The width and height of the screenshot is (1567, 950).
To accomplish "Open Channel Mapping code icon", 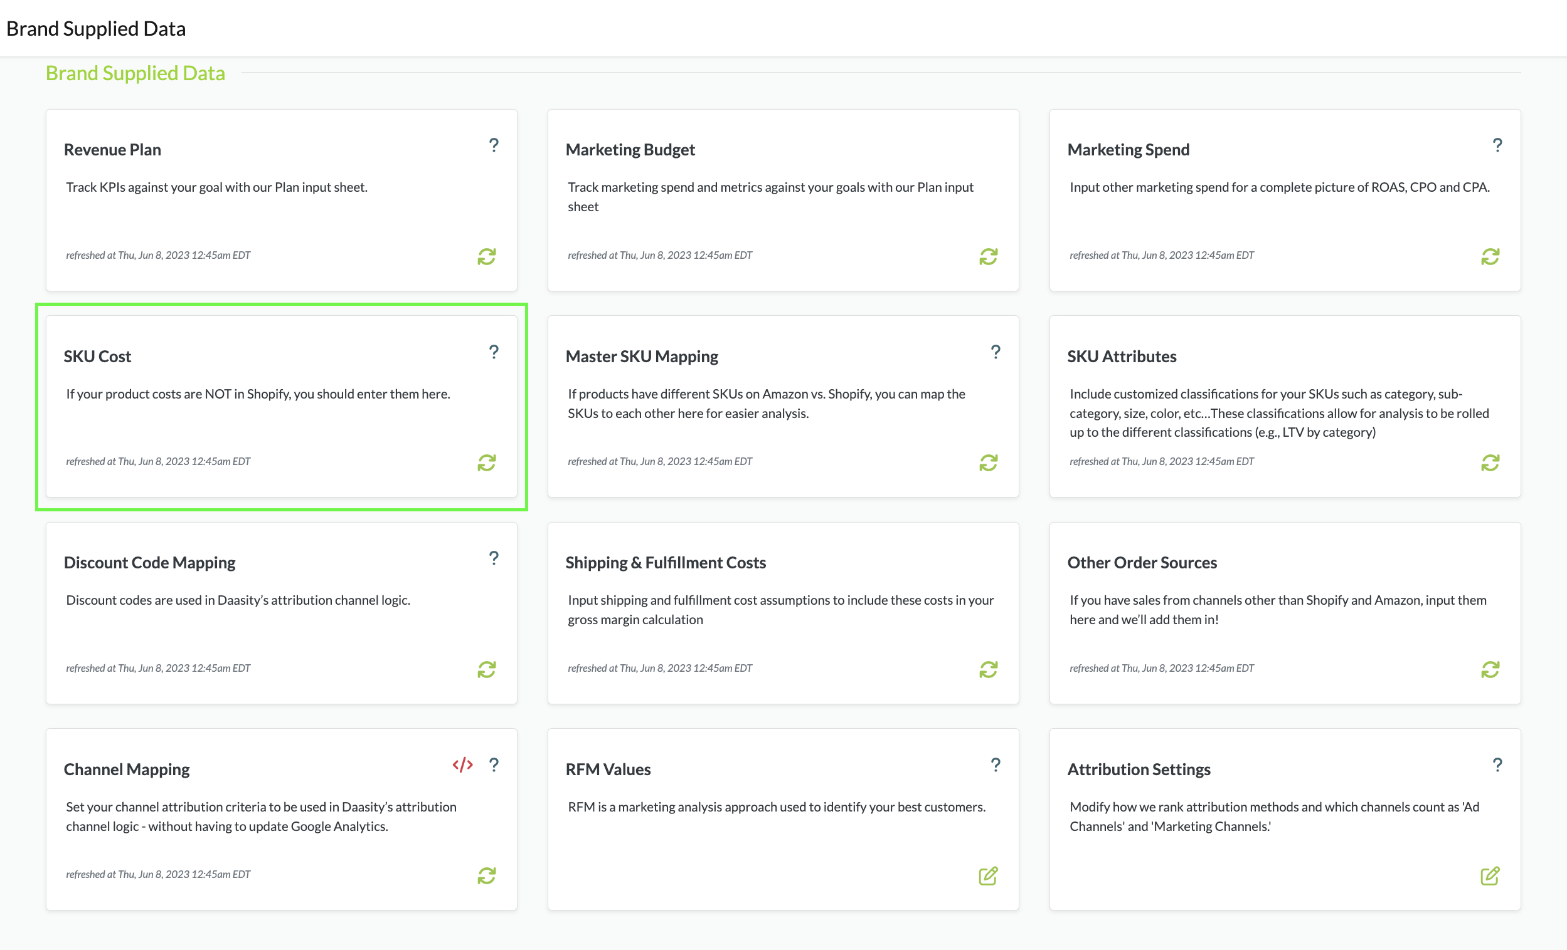I will pos(462,765).
